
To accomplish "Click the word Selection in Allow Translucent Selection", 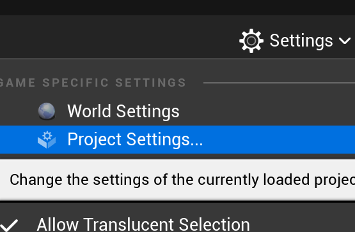I will (x=214, y=224).
